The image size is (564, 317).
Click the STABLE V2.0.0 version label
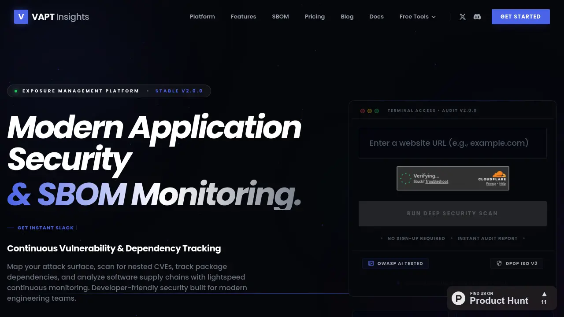point(179,91)
